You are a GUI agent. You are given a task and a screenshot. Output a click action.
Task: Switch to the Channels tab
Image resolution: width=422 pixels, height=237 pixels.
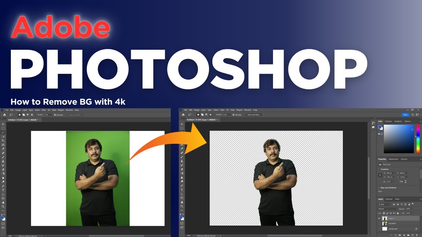[389, 199]
